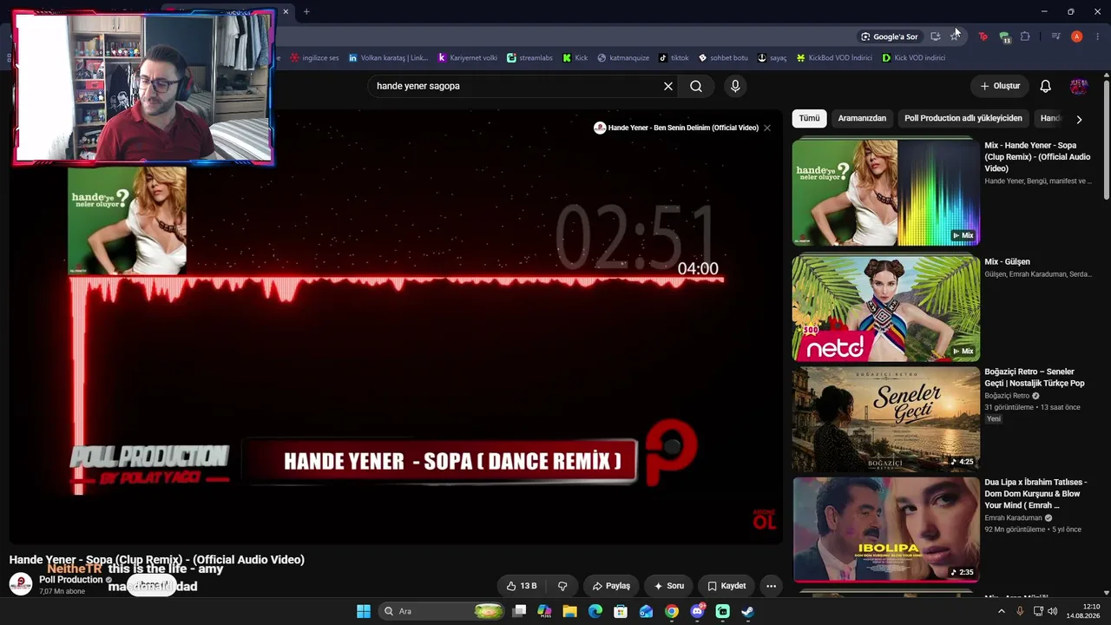Open the YouTube account avatar menu
This screenshot has height=625, width=1111.
tap(1079, 86)
